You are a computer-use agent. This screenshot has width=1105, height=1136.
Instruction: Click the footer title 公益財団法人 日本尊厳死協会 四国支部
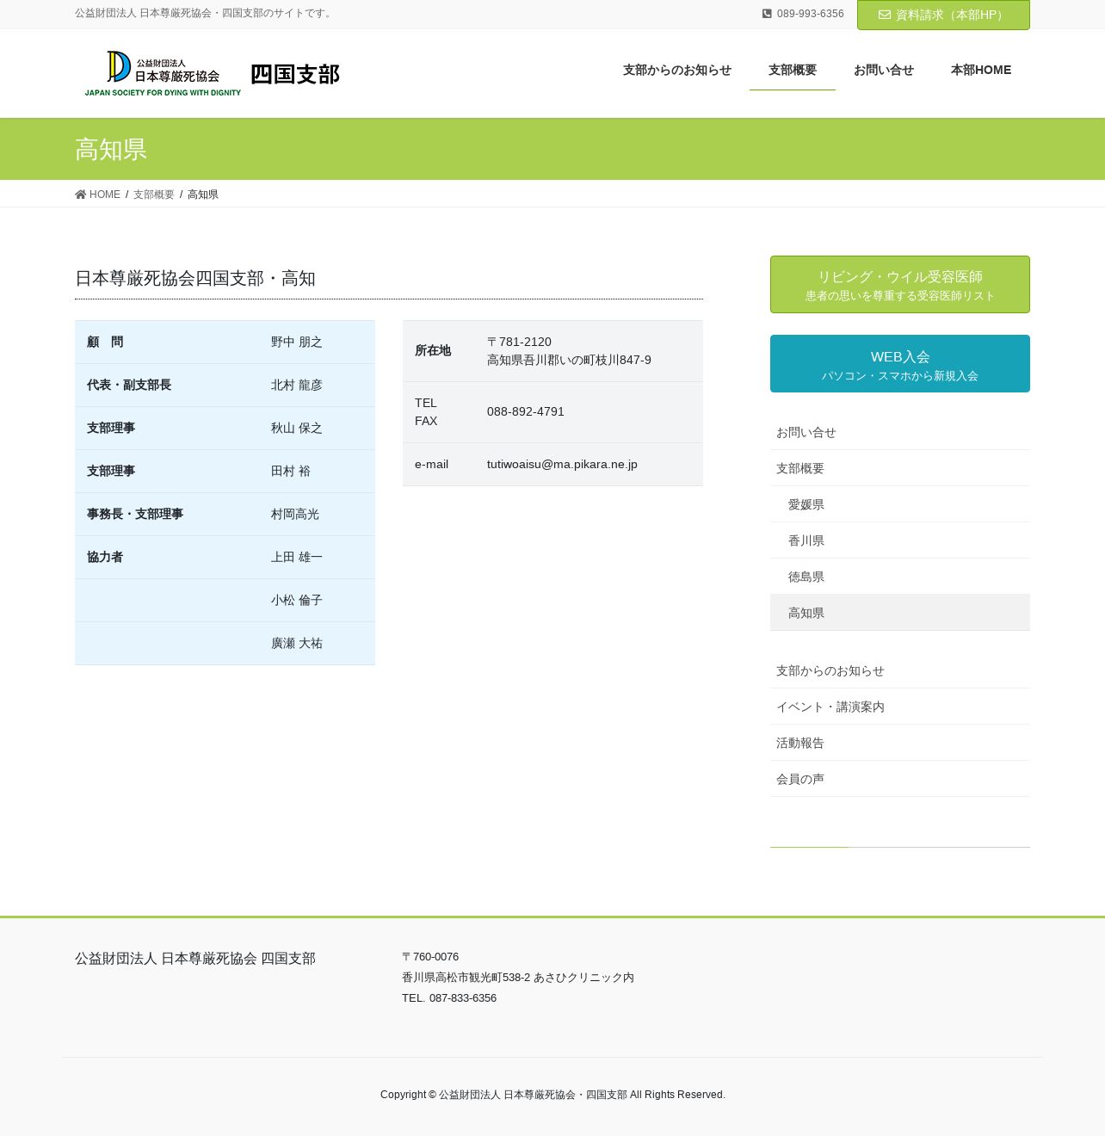click(x=195, y=958)
